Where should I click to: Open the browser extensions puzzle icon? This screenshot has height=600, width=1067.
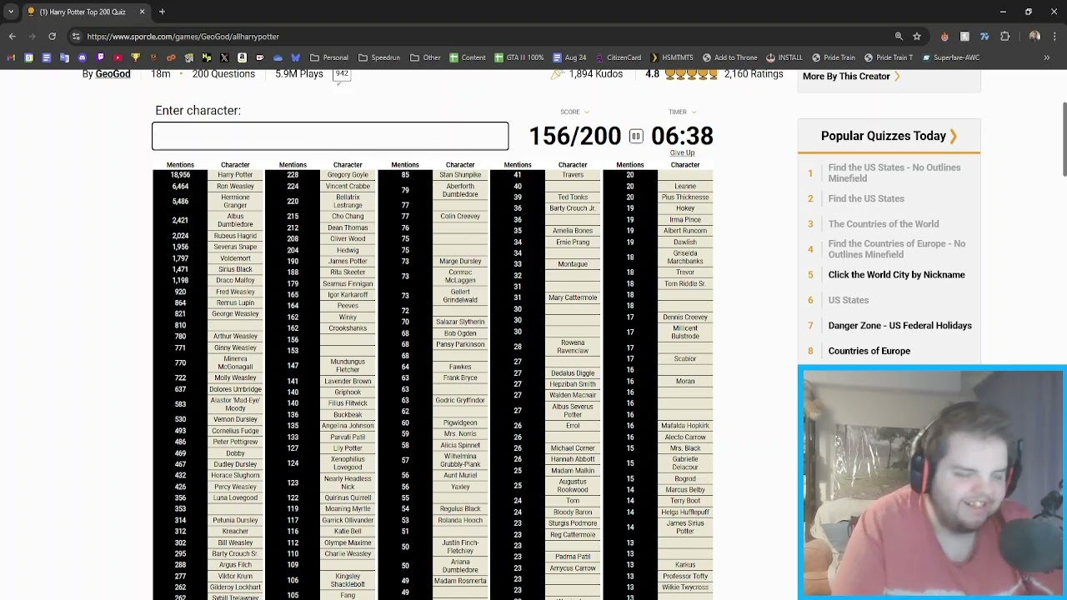[1004, 37]
